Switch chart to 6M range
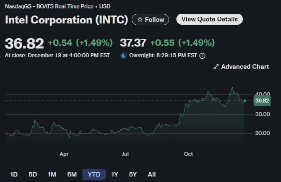 pos(72,174)
